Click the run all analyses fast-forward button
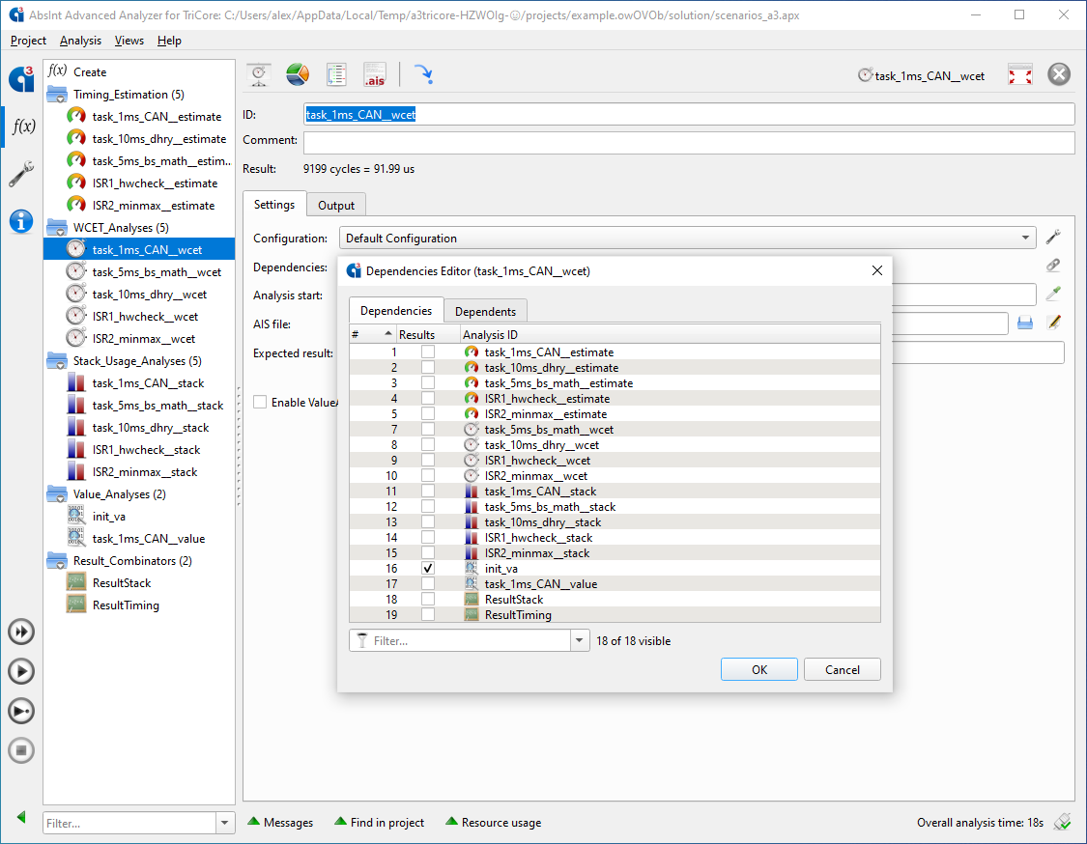 click(21, 632)
